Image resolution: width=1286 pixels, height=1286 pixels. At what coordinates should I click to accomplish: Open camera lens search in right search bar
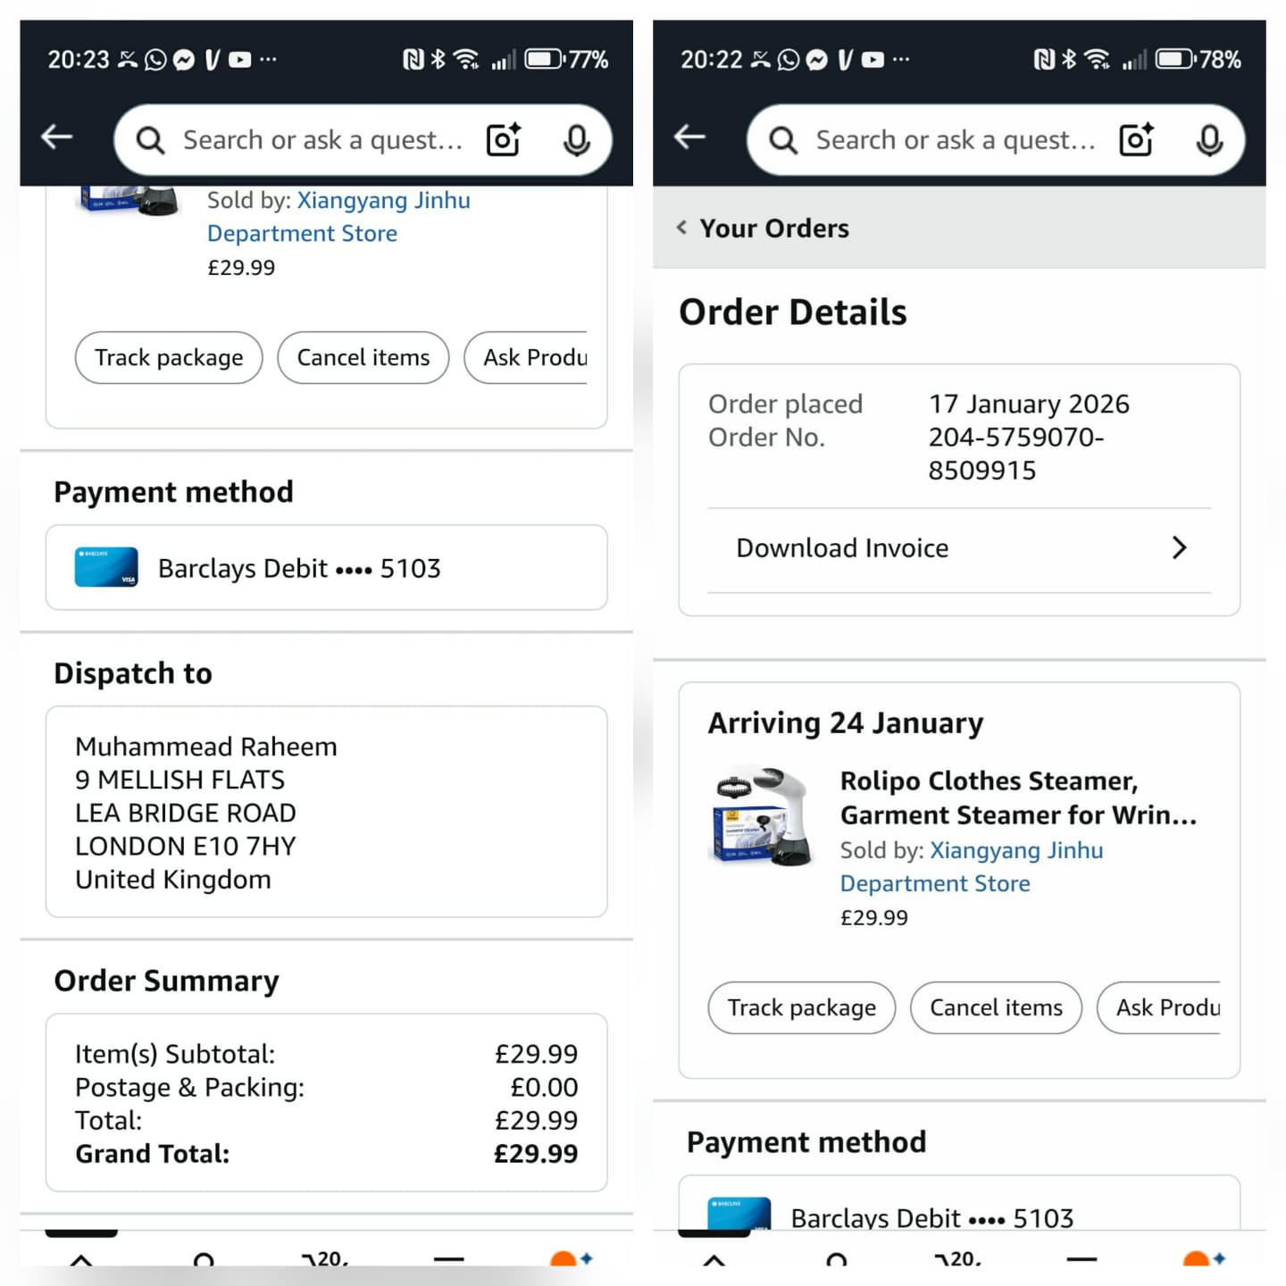(x=1137, y=139)
